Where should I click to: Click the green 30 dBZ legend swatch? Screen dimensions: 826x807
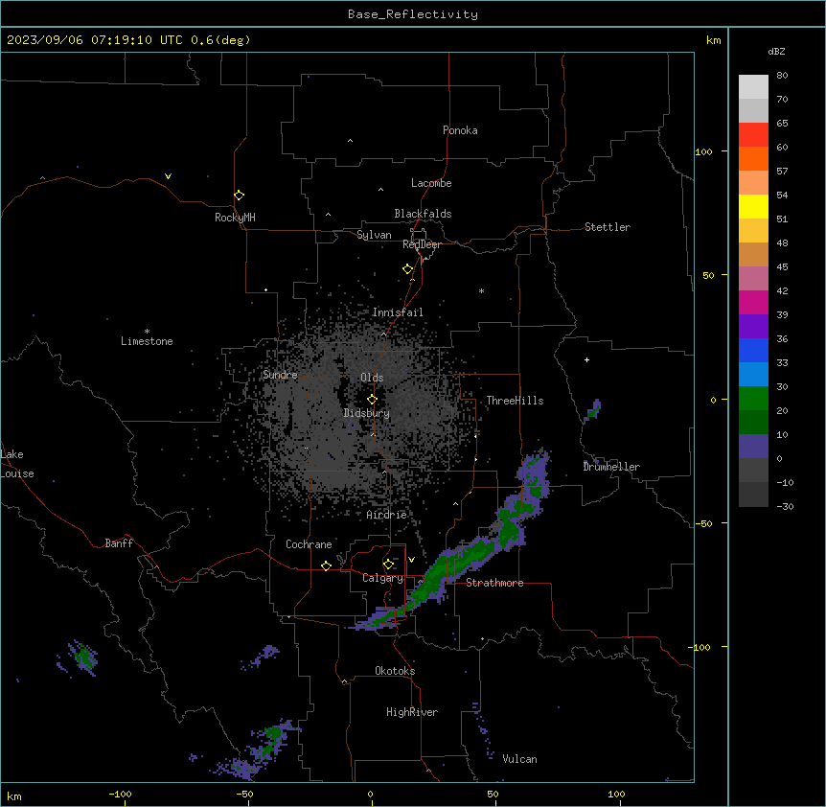coord(753,399)
